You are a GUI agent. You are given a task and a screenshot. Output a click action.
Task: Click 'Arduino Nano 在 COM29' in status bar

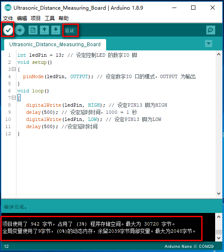pyautogui.click(x=189, y=247)
